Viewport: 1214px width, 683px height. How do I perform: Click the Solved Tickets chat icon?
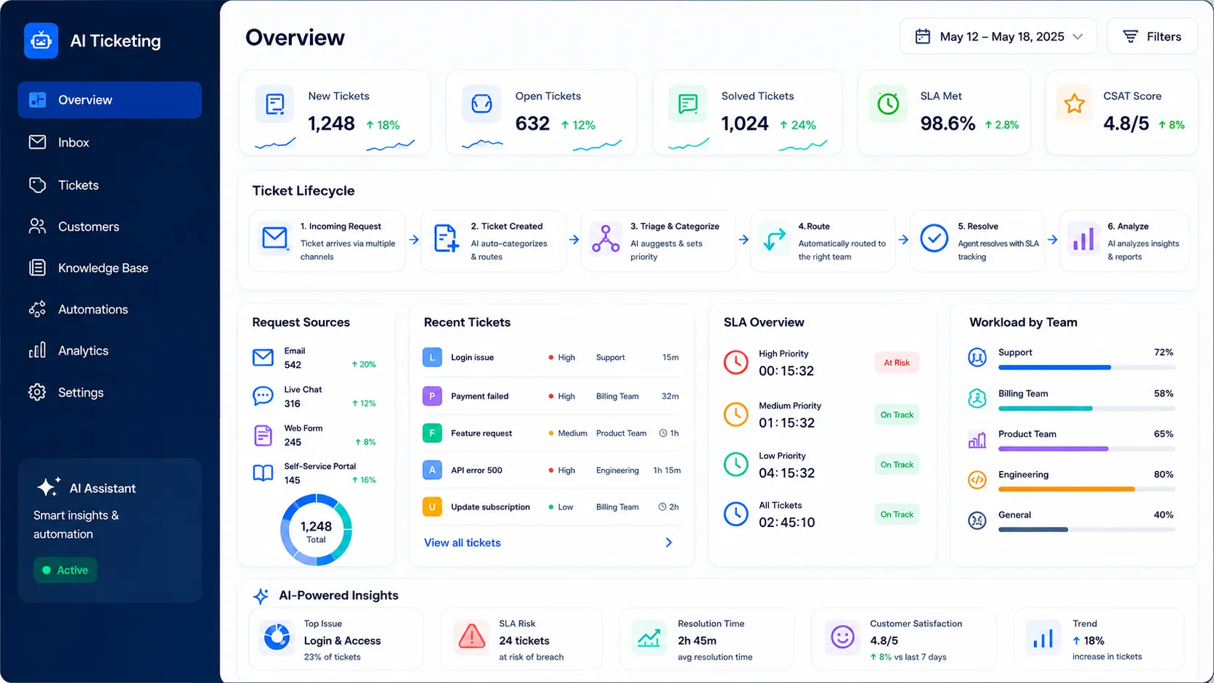click(x=688, y=105)
